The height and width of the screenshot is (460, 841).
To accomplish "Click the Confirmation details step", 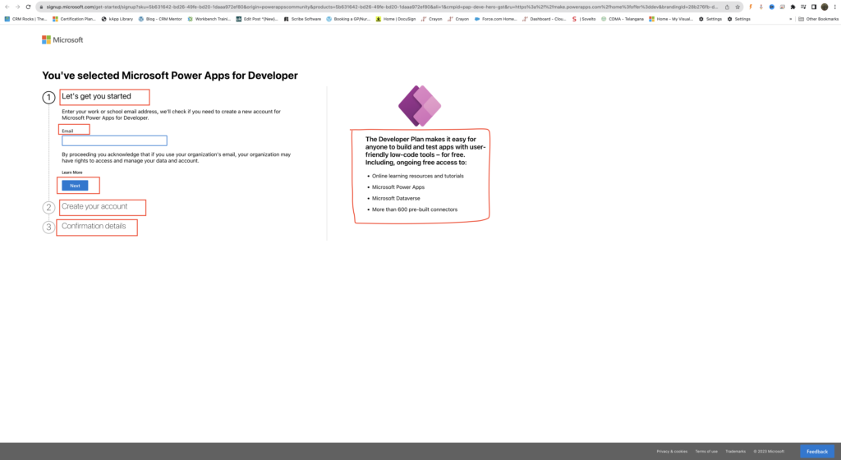I will 94,226.
